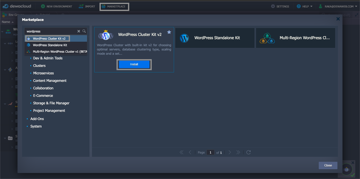Click the WordPress Standalone Kit card logo
Viewport: 360px width, 179px height.
[x=184, y=38]
